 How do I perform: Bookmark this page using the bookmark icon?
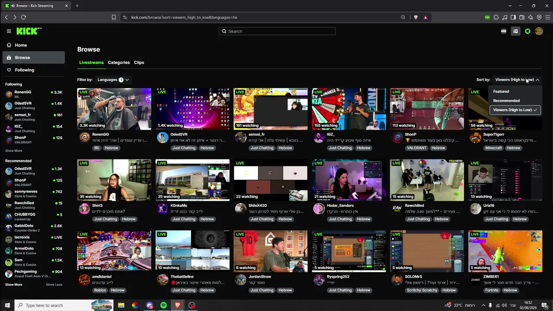coord(114,17)
